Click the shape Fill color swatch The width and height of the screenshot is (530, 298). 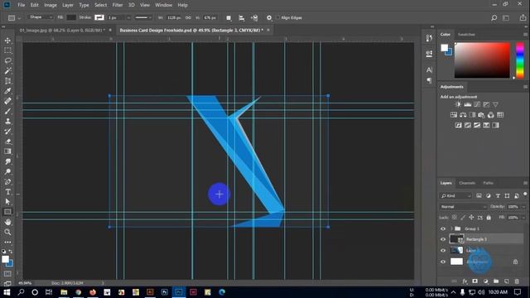pyautogui.click(x=71, y=17)
